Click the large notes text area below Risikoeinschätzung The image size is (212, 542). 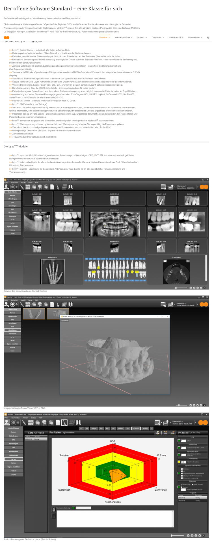click(115, 519)
